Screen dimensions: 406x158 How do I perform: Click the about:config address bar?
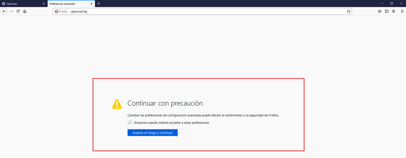tap(203, 11)
